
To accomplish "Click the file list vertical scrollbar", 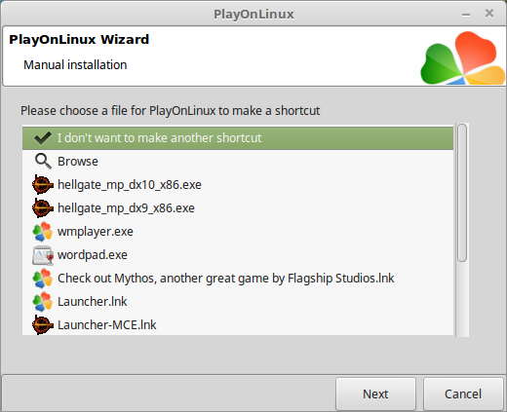I will [462, 230].
